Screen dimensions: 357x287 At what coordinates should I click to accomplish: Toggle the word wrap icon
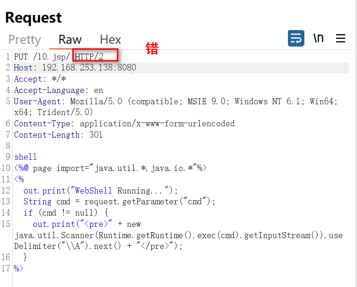click(296, 38)
